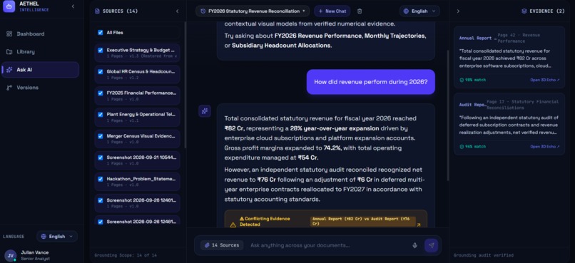
Task: Click the conflicting evidence warning triangle icon
Action: 233,225
